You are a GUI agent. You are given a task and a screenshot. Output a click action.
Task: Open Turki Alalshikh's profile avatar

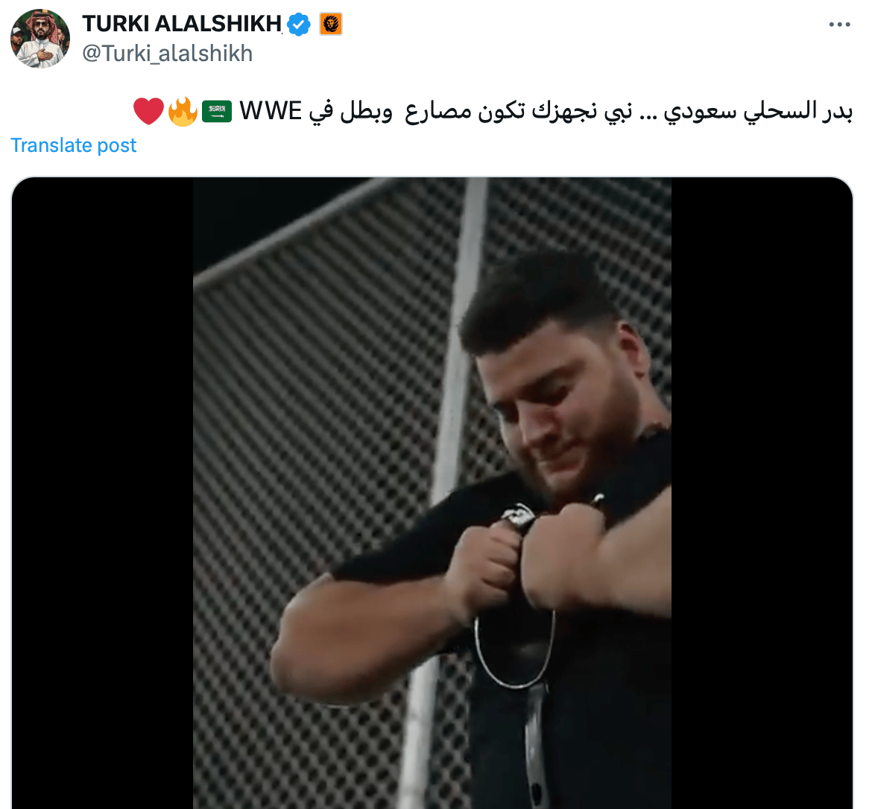(40, 39)
